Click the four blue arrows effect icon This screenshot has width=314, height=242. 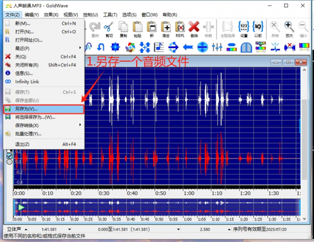click(x=145, y=47)
